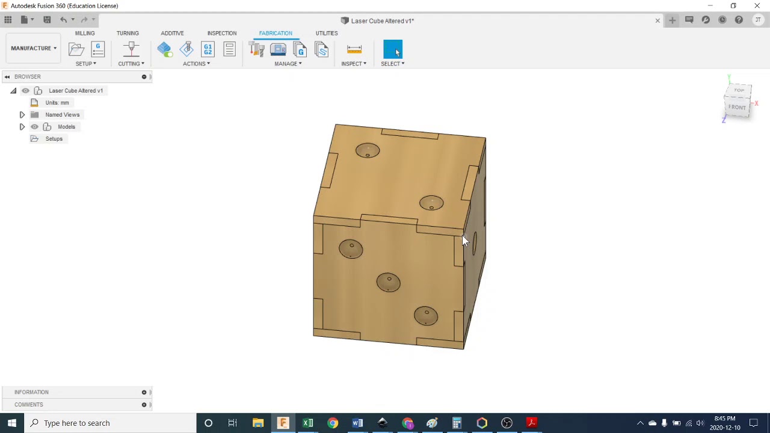The width and height of the screenshot is (770, 433).
Task: Click the Measure ruler icon
Action: [354, 49]
